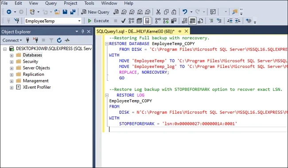Click the Save All icon

(73, 12)
